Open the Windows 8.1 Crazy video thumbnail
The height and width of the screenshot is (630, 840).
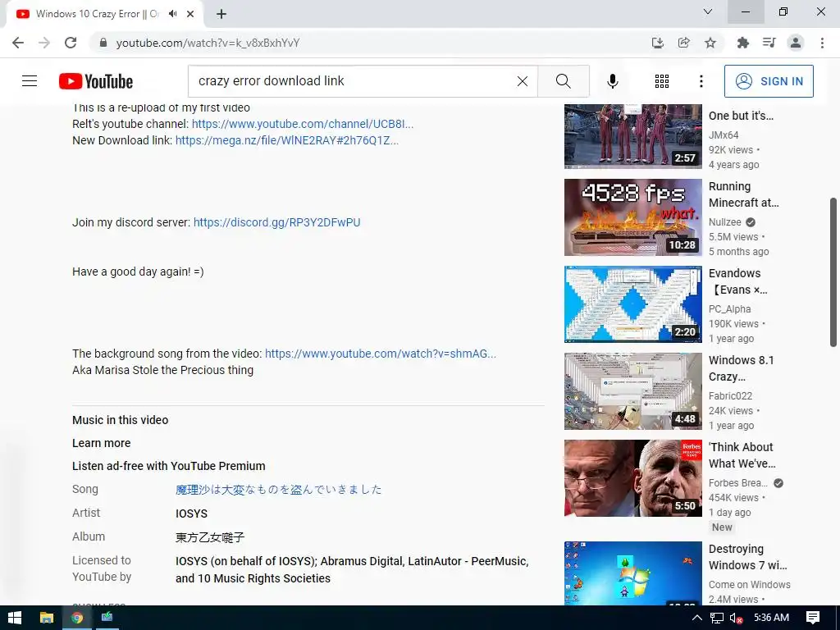pyautogui.click(x=632, y=391)
